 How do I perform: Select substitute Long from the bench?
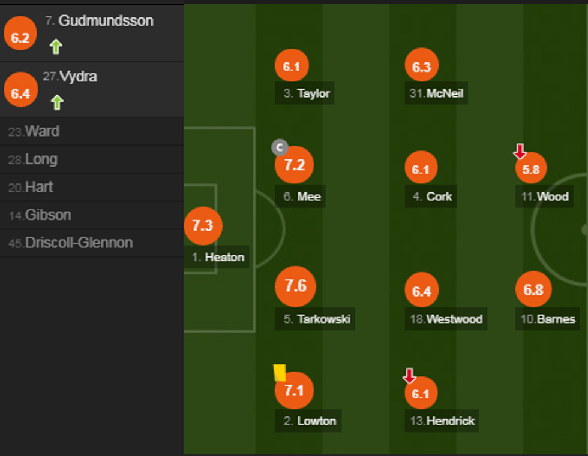click(41, 159)
